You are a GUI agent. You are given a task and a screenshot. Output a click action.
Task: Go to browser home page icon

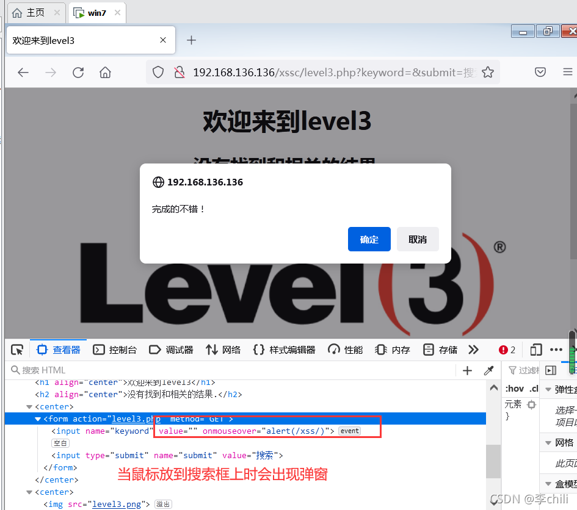[x=105, y=73]
